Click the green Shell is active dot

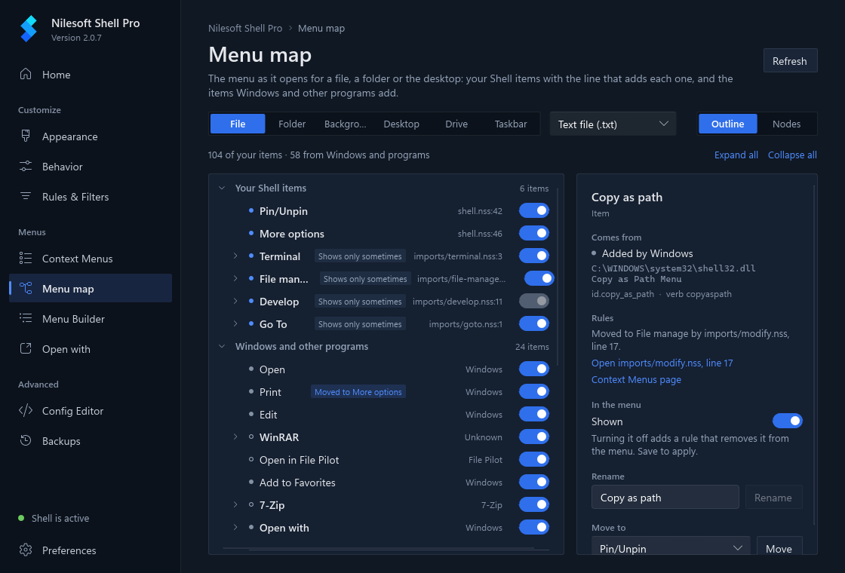[x=21, y=518]
